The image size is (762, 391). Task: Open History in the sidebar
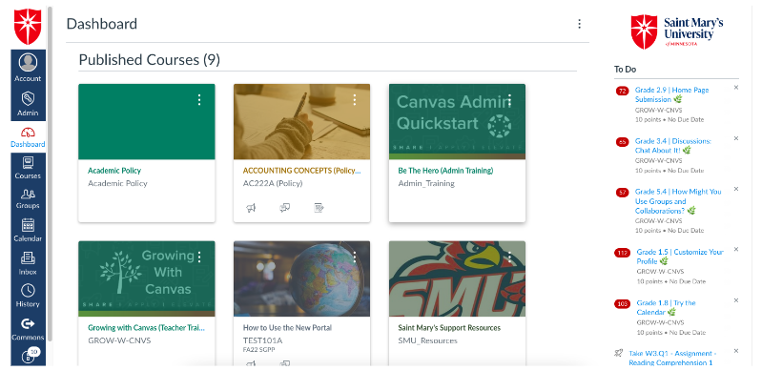[28, 296]
